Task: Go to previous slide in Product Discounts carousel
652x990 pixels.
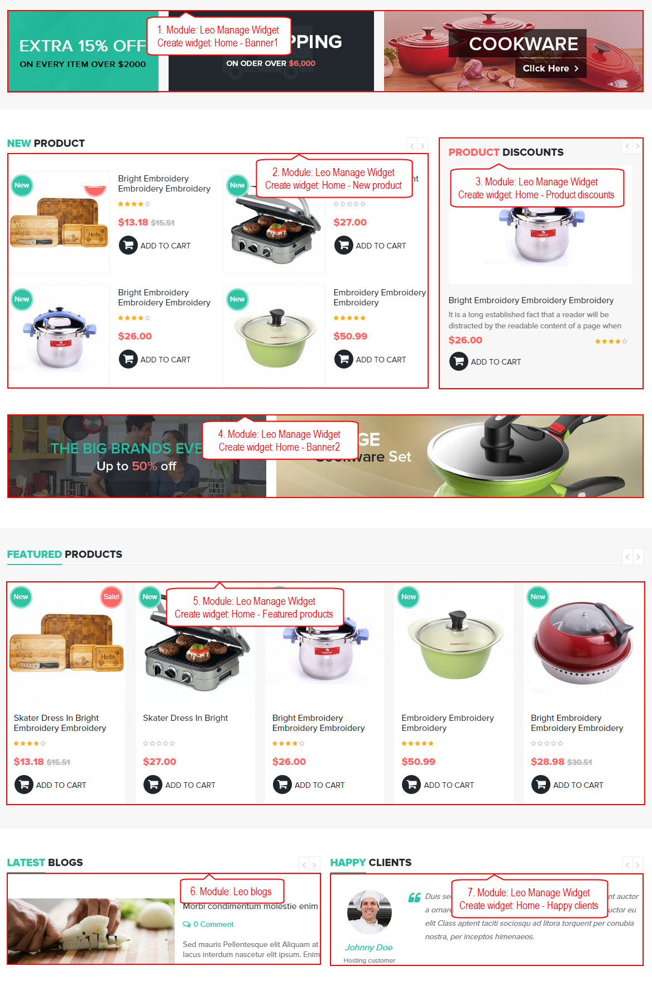Action: click(x=627, y=146)
